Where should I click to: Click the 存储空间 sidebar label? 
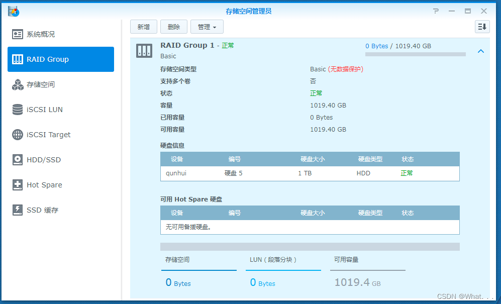click(x=41, y=85)
